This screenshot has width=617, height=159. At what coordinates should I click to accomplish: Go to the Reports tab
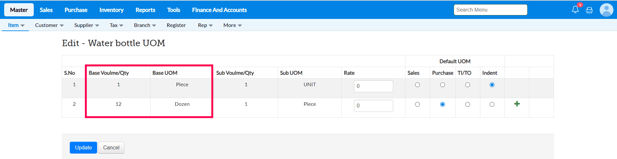tap(145, 10)
